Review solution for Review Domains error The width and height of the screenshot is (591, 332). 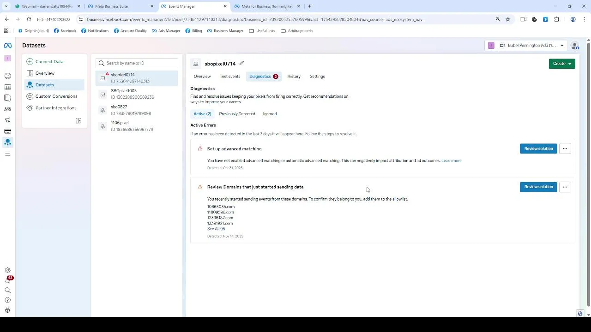[538, 187]
